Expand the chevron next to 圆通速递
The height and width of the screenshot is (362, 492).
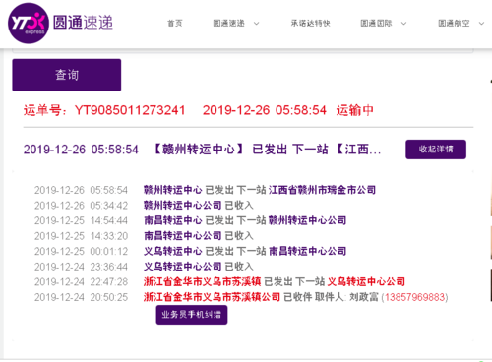tap(257, 24)
